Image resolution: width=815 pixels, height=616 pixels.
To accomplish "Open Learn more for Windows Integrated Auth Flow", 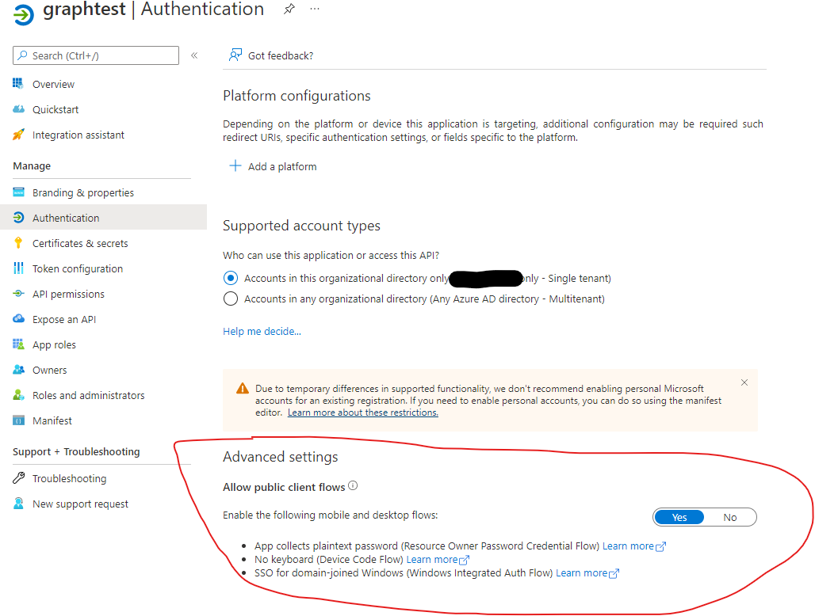I will tap(587, 573).
